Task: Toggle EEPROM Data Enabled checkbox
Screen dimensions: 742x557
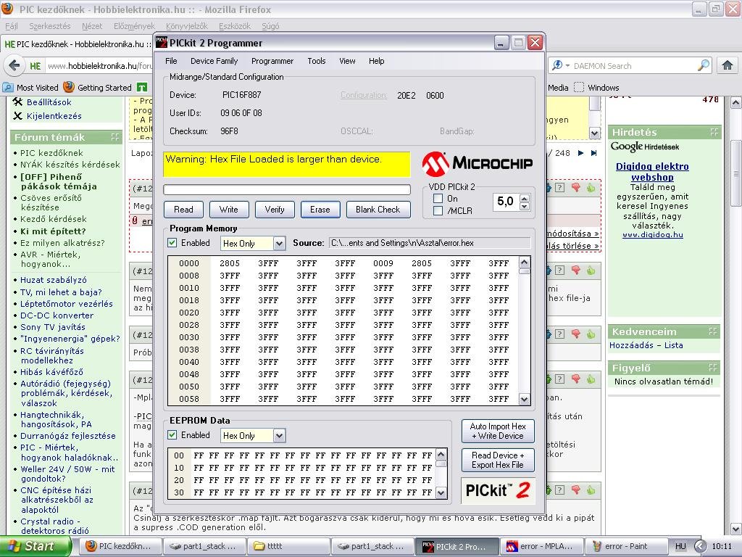Action: (x=172, y=435)
